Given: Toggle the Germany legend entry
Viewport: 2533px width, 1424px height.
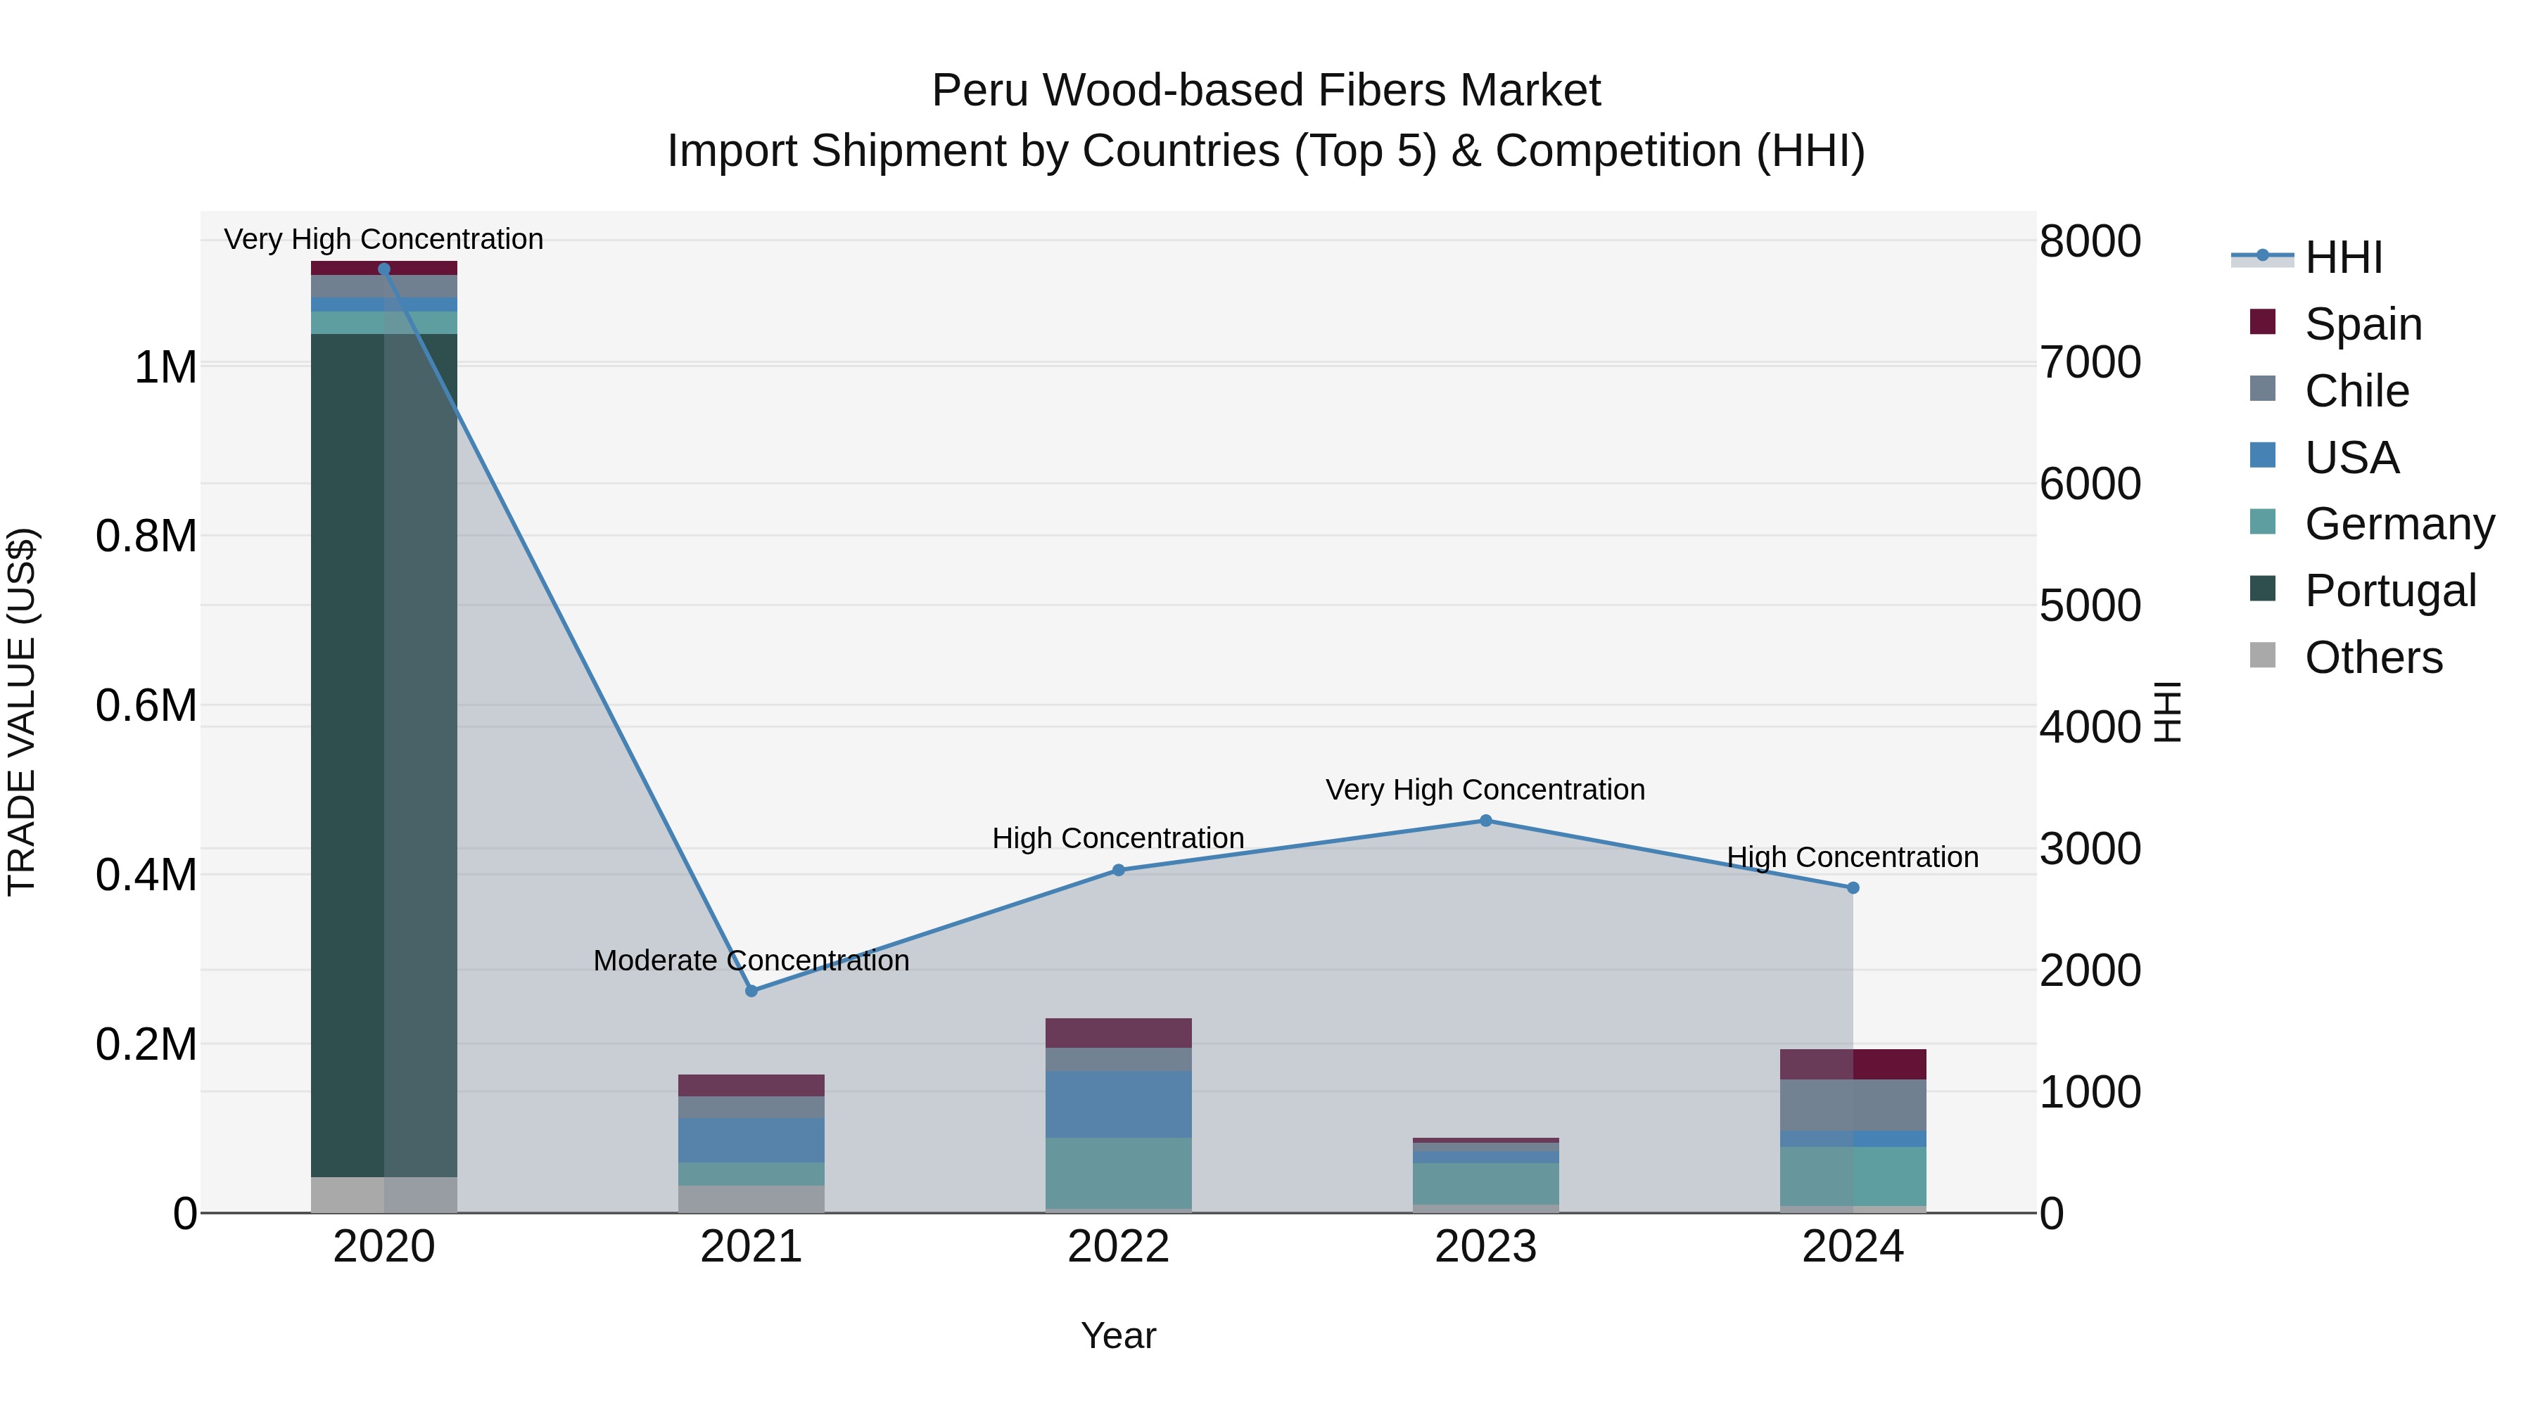Looking at the screenshot, I should click(x=2372, y=522).
